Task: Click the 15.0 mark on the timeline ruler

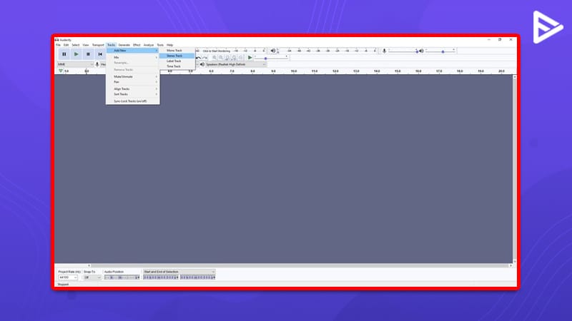Action: click(398, 71)
